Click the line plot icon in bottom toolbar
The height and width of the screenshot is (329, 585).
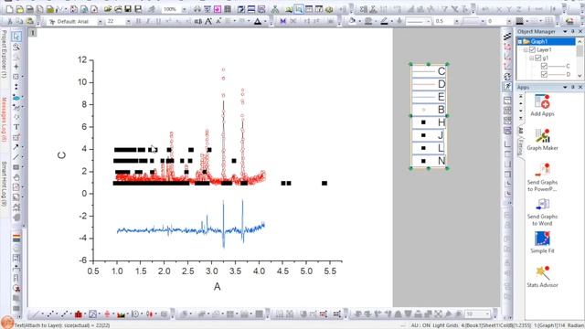pos(35,314)
